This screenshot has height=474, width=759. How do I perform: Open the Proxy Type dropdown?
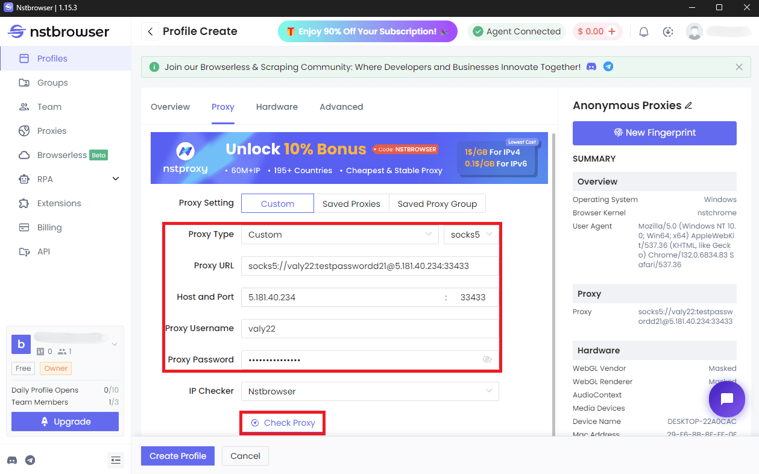pyautogui.click(x=339, y=235)
